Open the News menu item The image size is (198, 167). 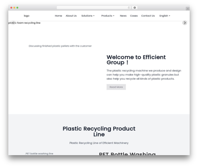point(123,16)
